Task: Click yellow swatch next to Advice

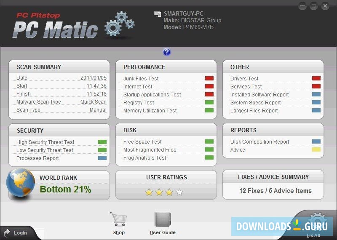Action: click(316, 149)
